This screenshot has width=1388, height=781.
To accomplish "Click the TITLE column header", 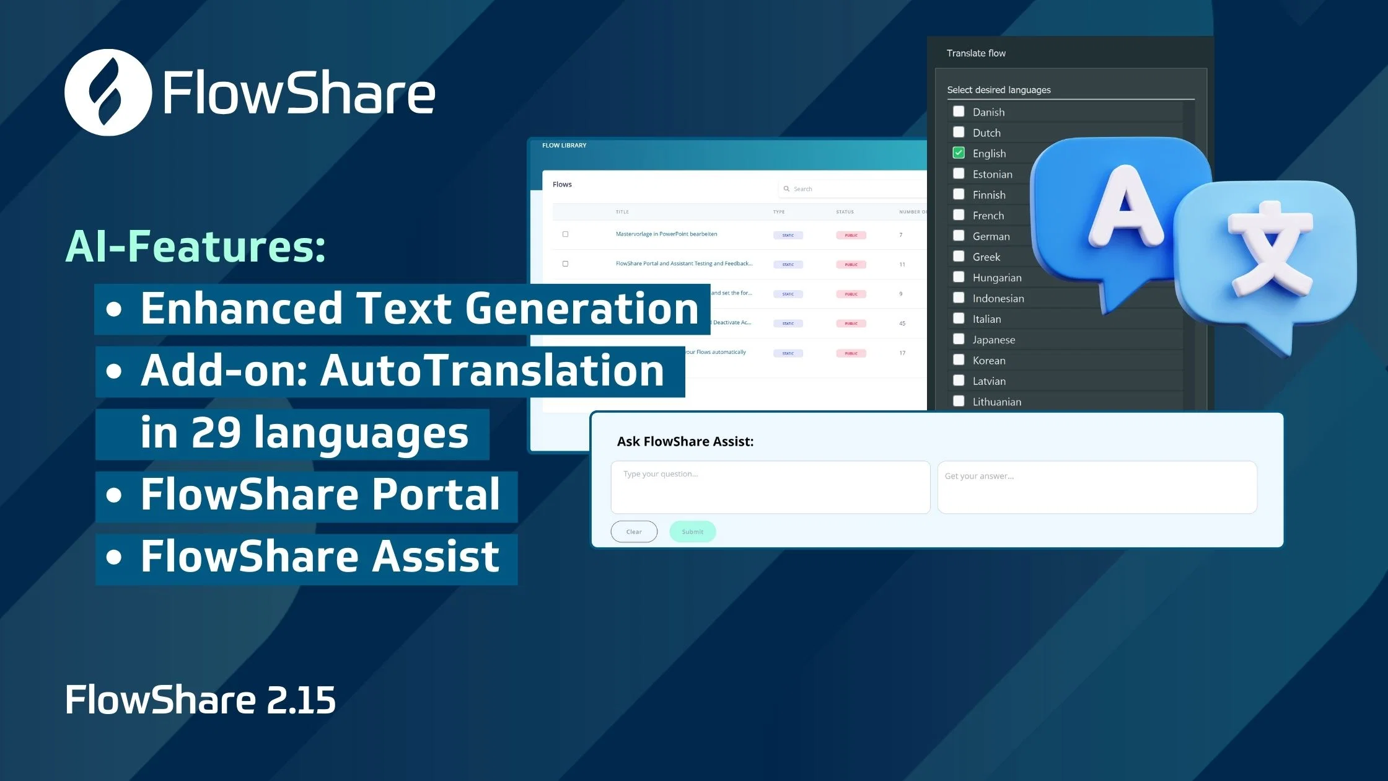I will pos(622,212).
